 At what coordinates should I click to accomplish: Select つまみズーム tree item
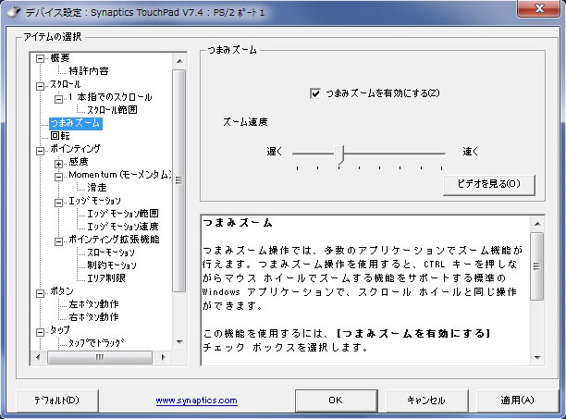click(76, 123)
